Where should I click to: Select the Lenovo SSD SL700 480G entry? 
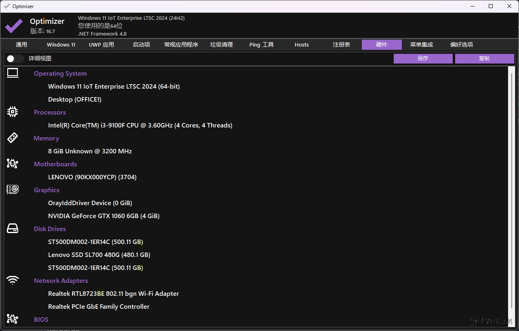[99, 255]
